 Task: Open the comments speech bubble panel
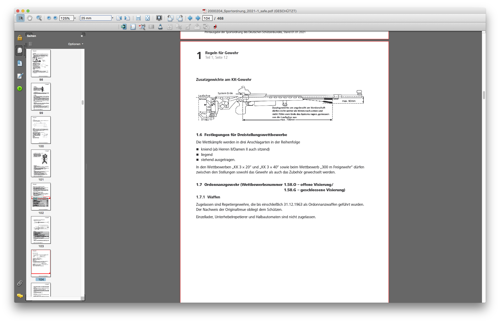[20, 296]
